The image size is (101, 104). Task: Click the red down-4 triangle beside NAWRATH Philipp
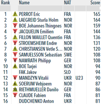pyautogui.click(x=15, y=60)
